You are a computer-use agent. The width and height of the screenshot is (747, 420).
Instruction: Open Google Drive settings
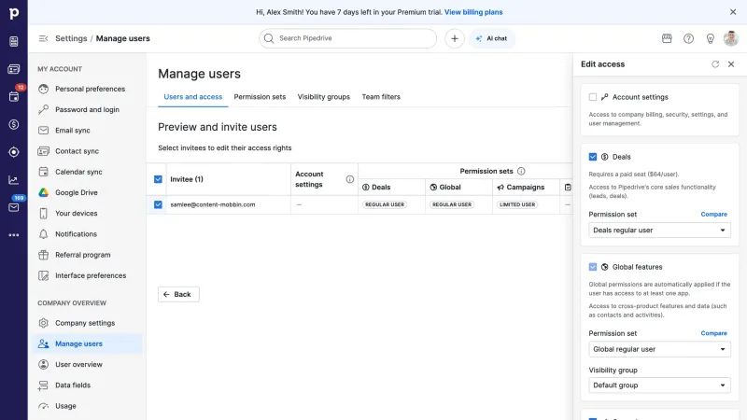(87, 192)
